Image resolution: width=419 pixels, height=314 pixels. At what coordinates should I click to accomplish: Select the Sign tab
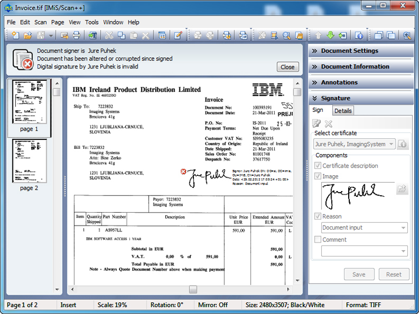click(318, 110)
